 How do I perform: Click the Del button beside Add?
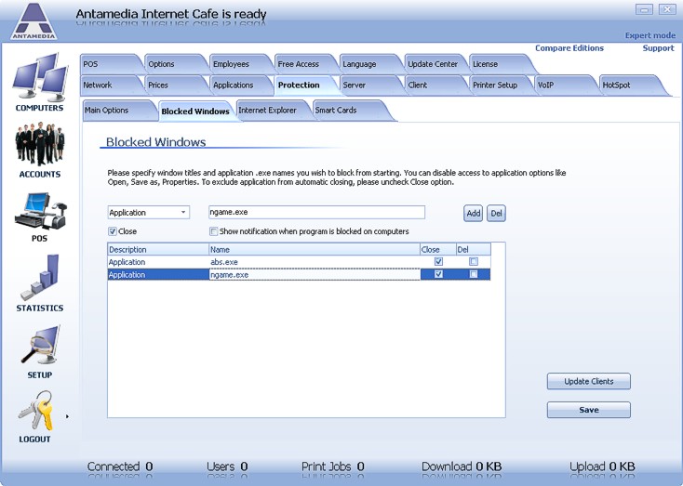pyautogui.click(x=496, y=213)
